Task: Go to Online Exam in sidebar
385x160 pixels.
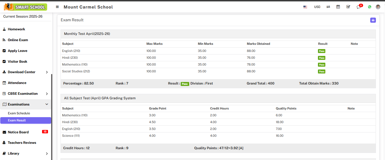Action: click(18, 40)
